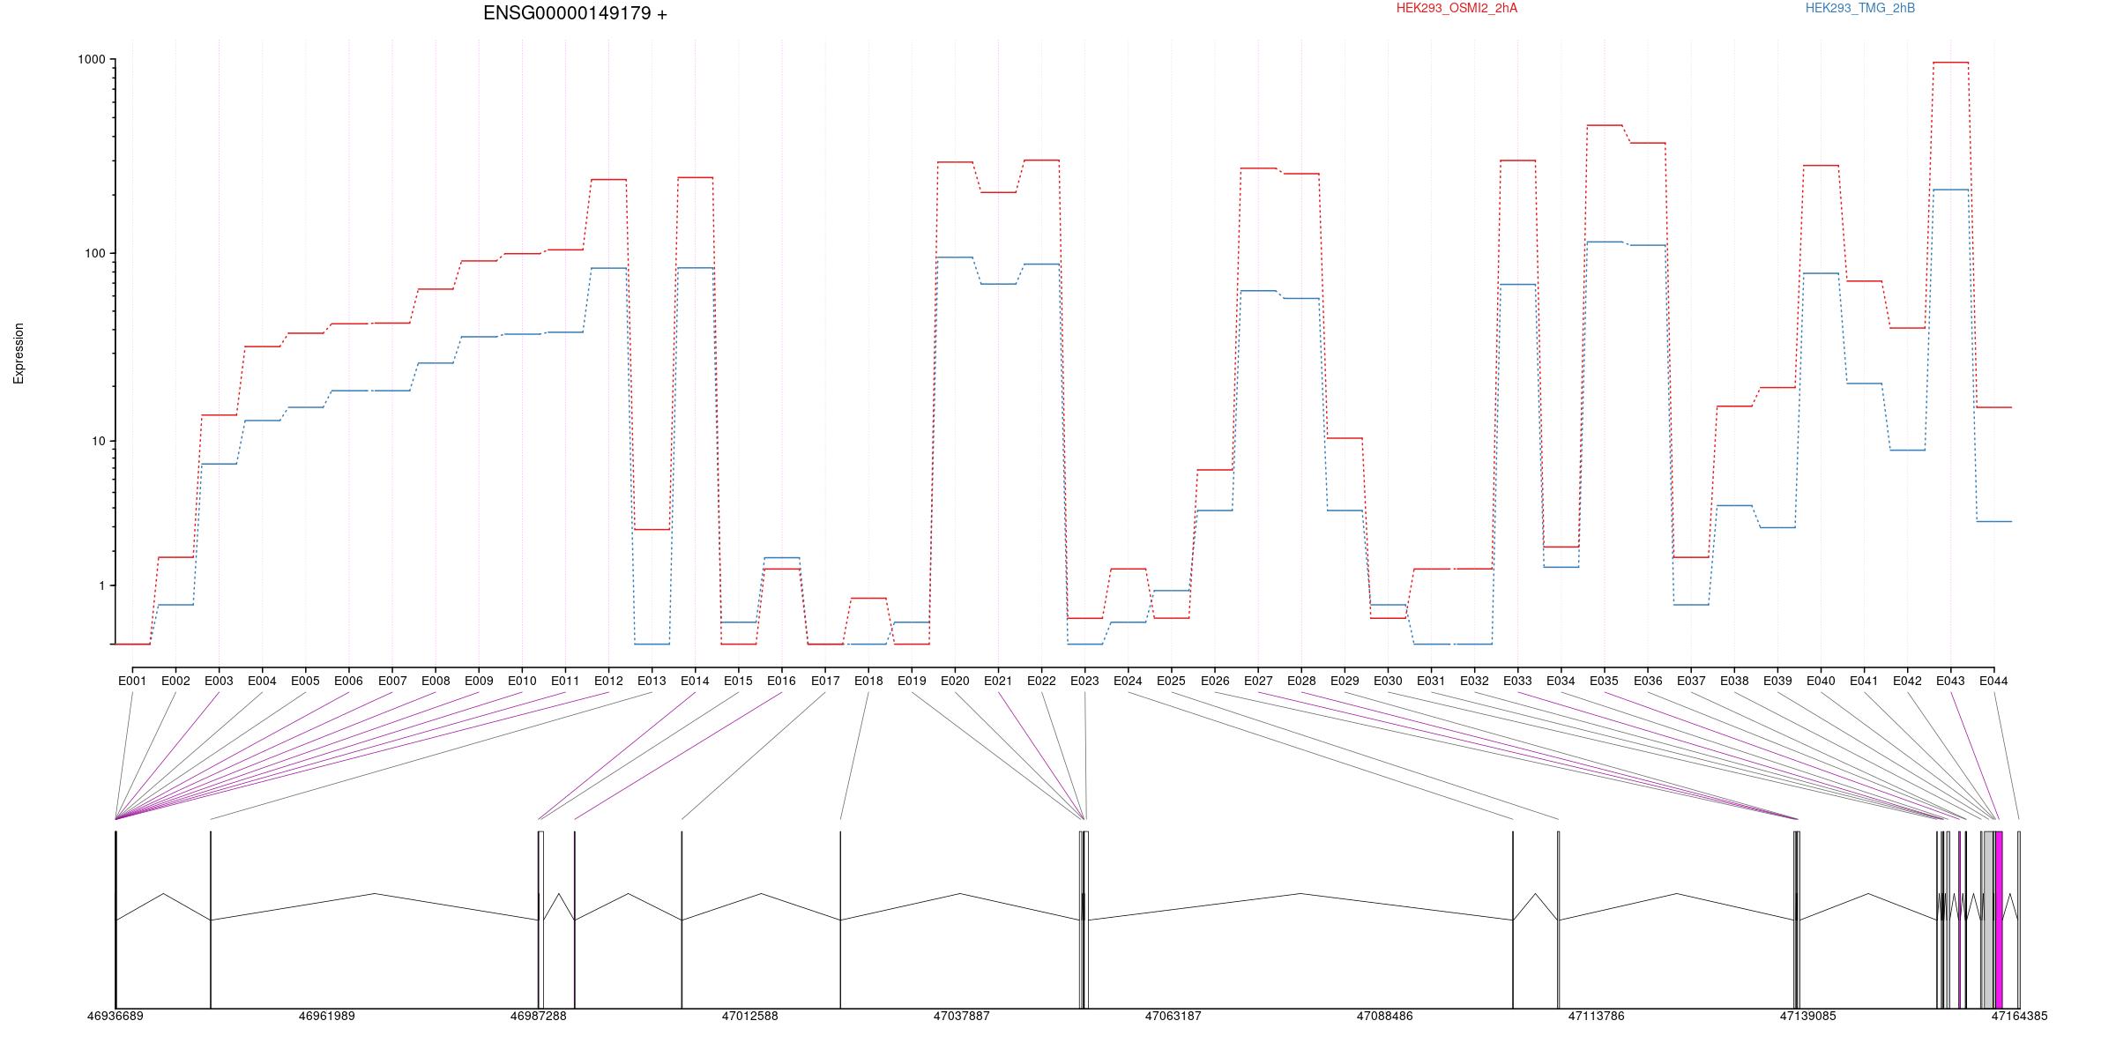Image resolution: width=2116 pixels, height=1058 pixels.
Task: Click exon label E016
Action: click(781, 681)
